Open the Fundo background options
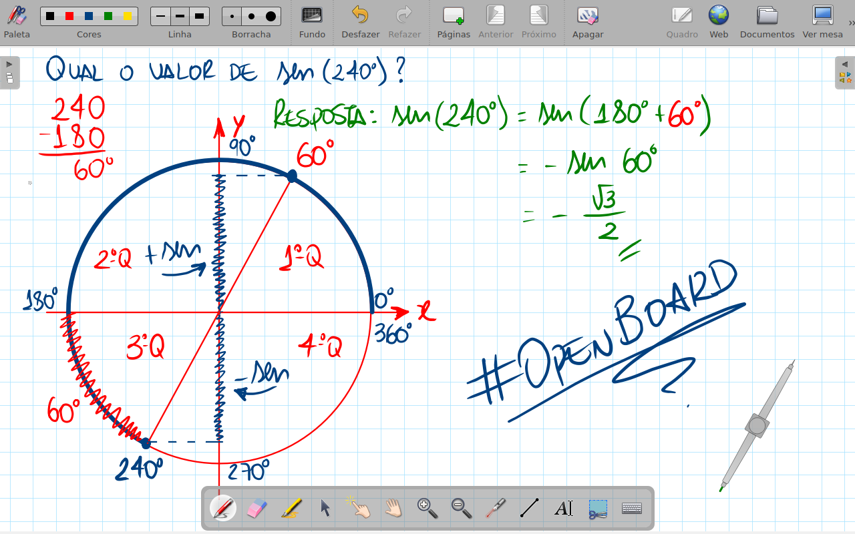This screenshot has height=534, width=855. coord(312,22)
